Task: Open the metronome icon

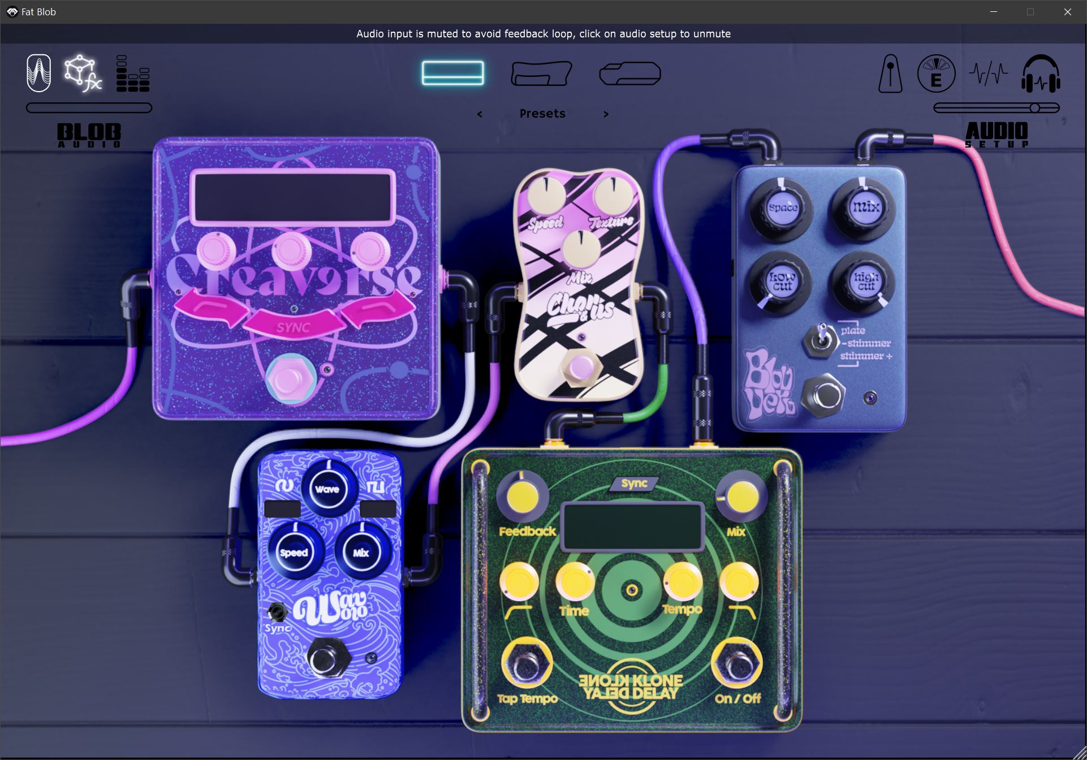Action: tap(890, 74)
